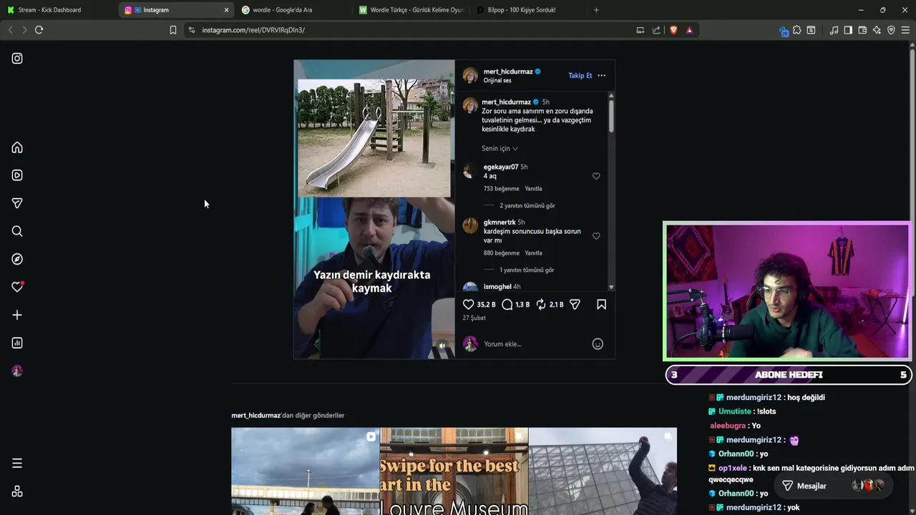916x515 pixels.
Task: Toggle reel video sound
Action: [x=442, y=346]
